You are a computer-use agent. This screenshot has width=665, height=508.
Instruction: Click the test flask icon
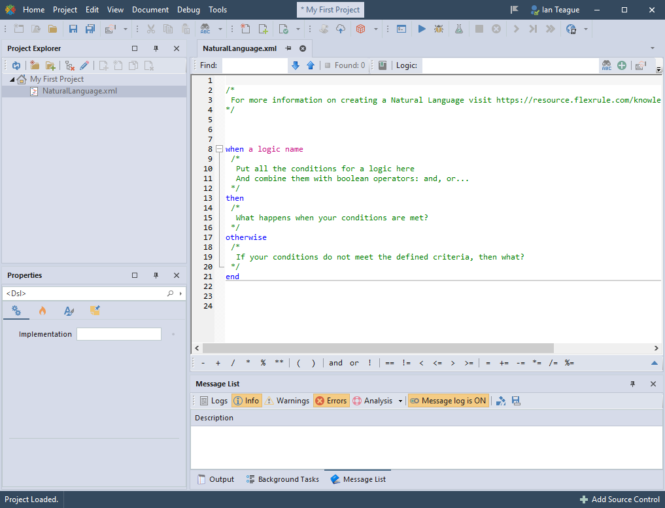tap(459, 29)
